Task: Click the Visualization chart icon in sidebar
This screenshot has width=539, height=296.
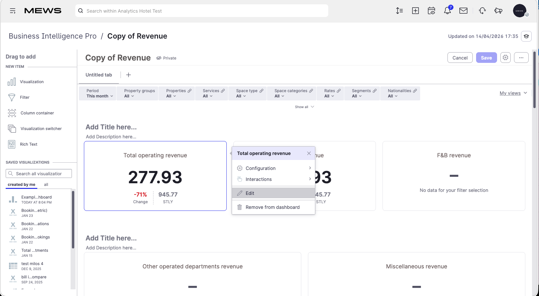Action: [x=12, y=82]
